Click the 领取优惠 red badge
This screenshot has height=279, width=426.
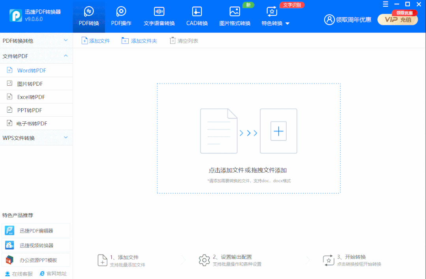405,13
